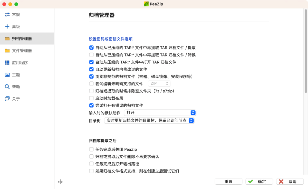Click the plus icon beside 高级

click(x=7, y=27)
